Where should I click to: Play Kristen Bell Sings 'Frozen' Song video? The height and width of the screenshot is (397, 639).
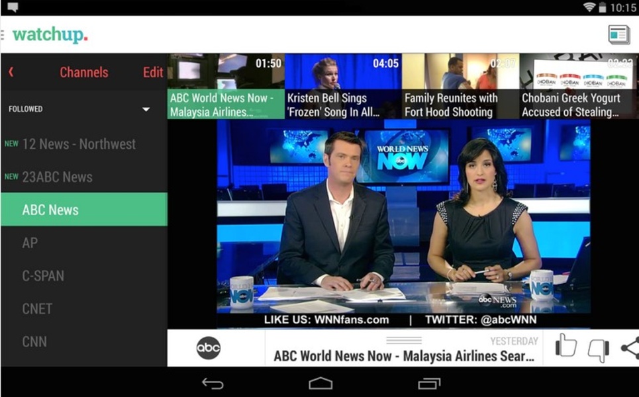point(343,86)
